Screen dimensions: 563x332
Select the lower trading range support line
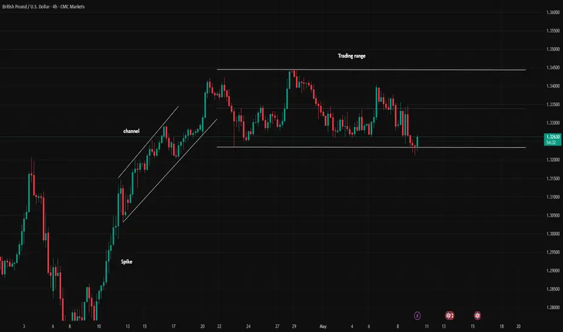tap(372, 147)
